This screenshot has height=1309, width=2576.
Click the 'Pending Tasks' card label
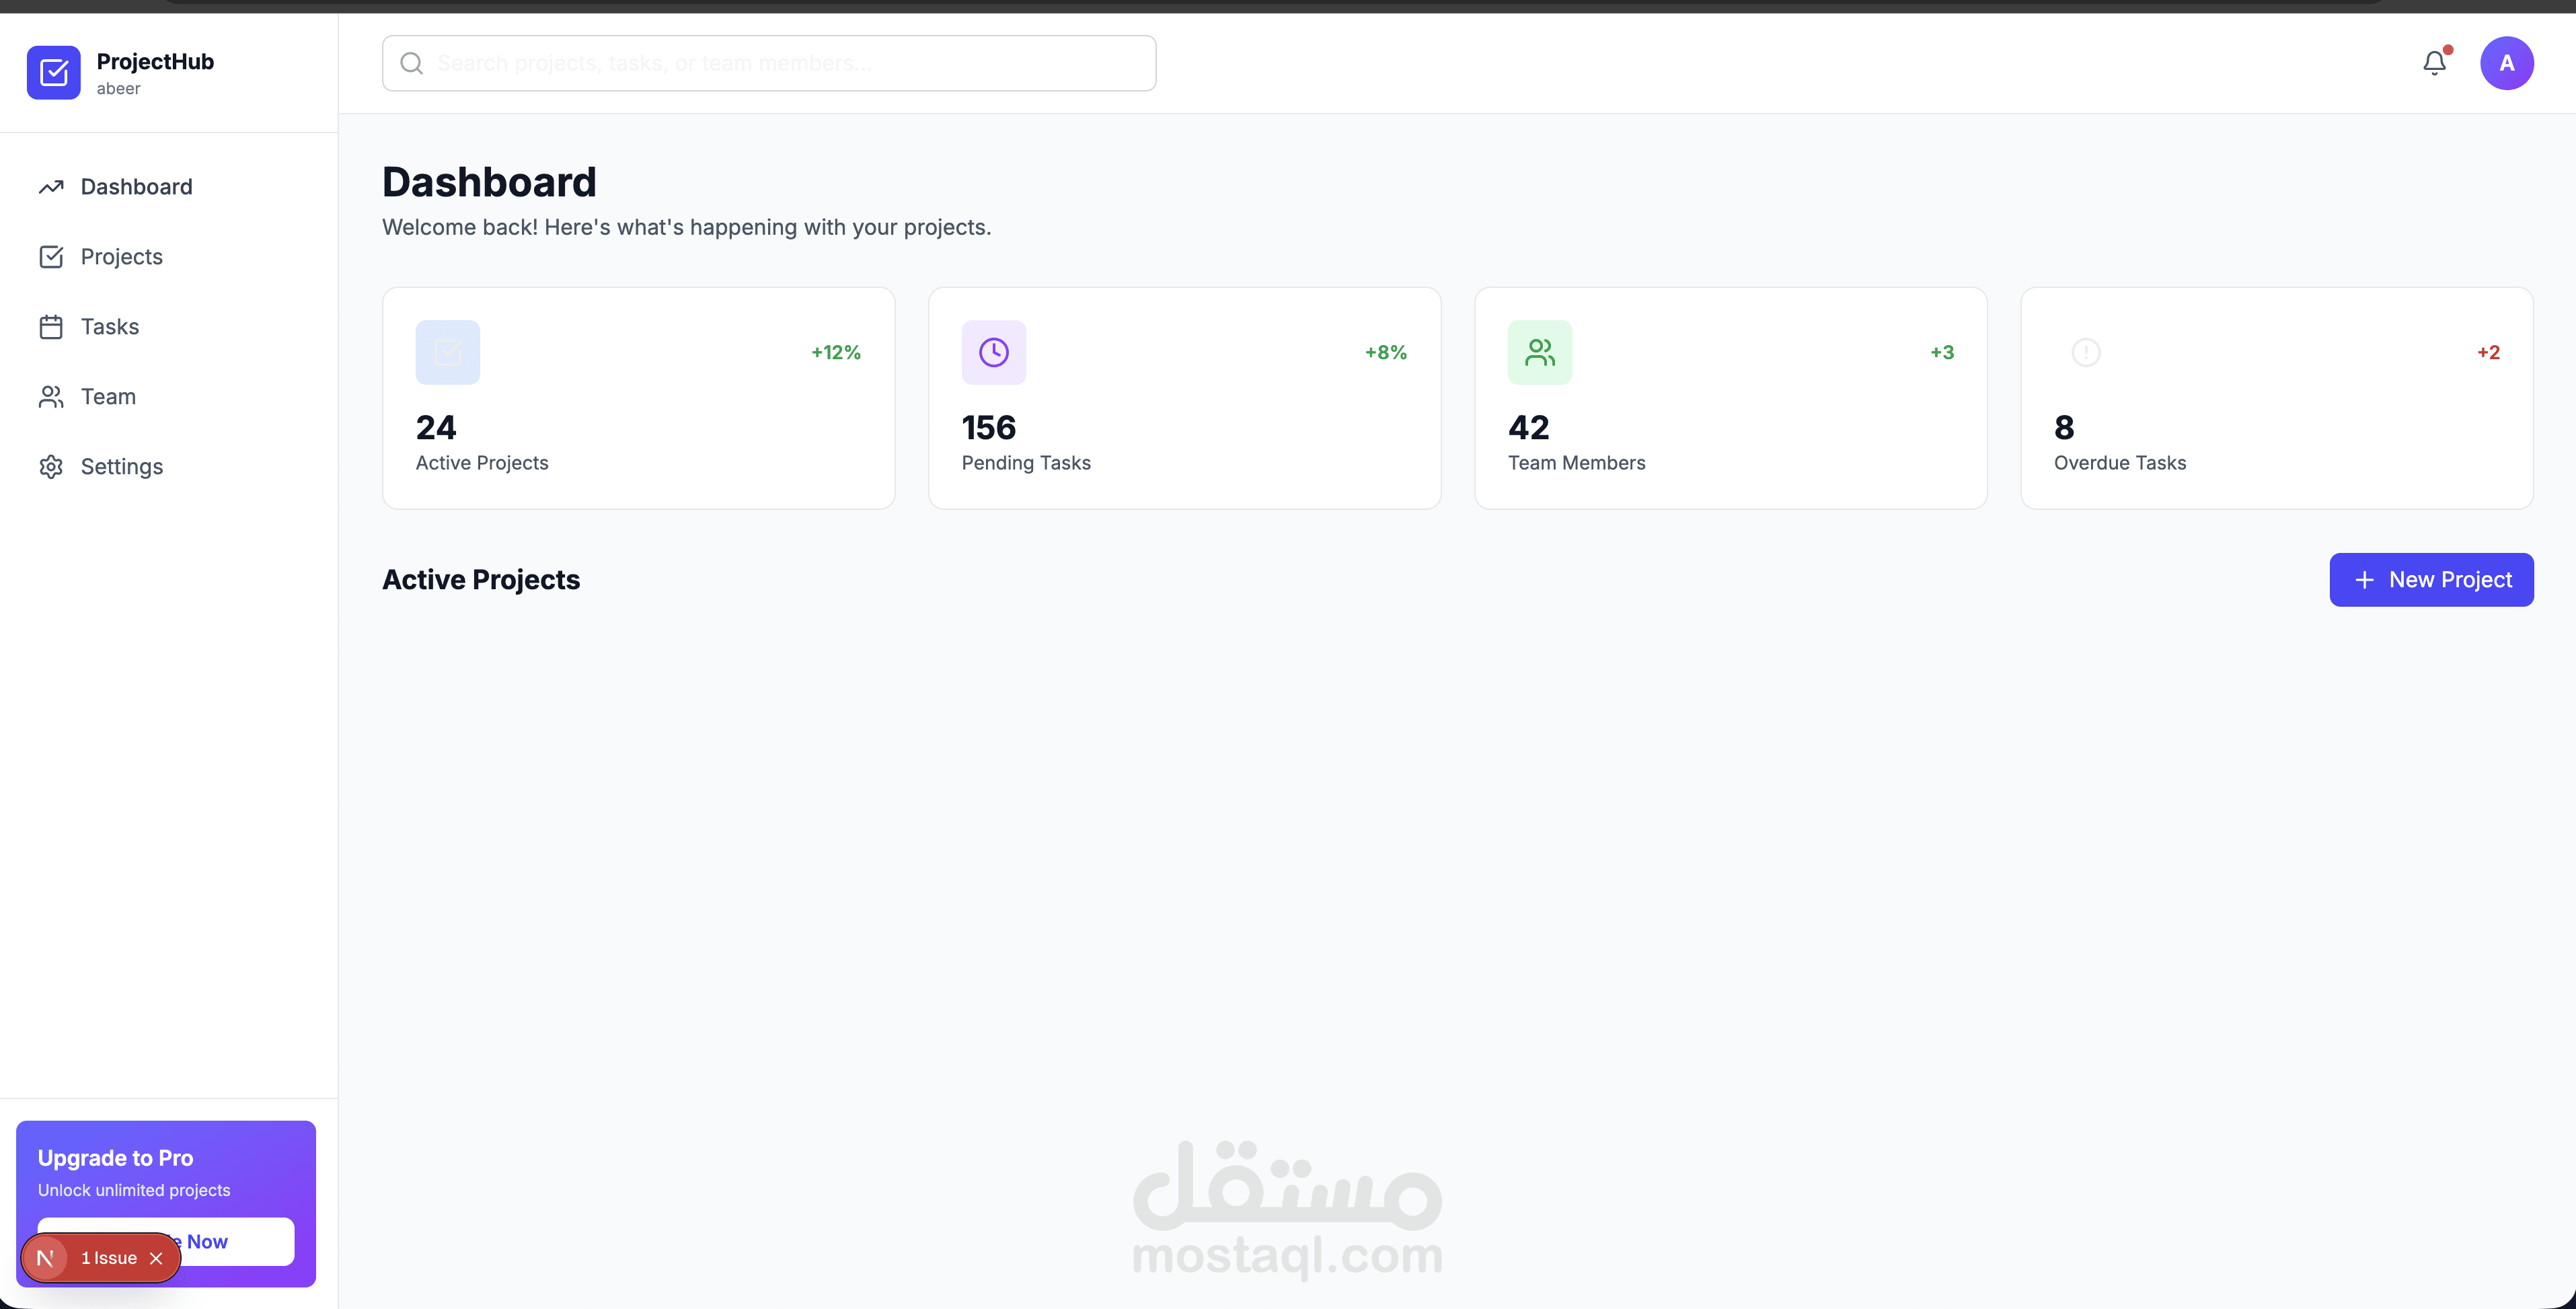pos(1026,463)
